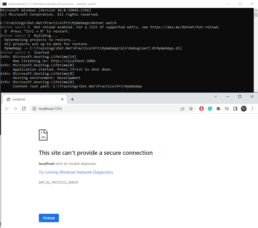Click the share icon in the toolbar
Image resolution: width=258 pixels, height=228 pixels.
click(182, 109)
